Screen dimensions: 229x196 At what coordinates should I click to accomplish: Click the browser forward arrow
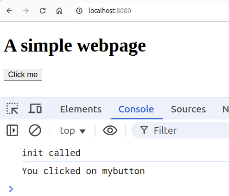pos(26,11)
